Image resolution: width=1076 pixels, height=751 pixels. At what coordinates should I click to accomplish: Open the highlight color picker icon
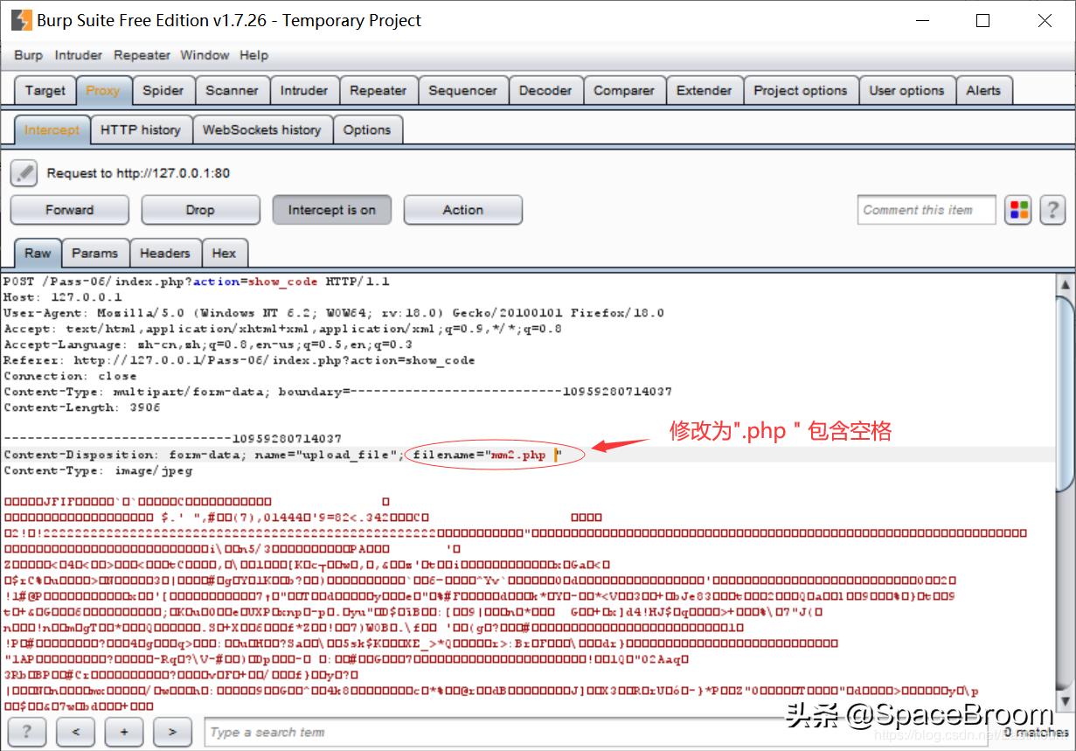pos(1018,210)
